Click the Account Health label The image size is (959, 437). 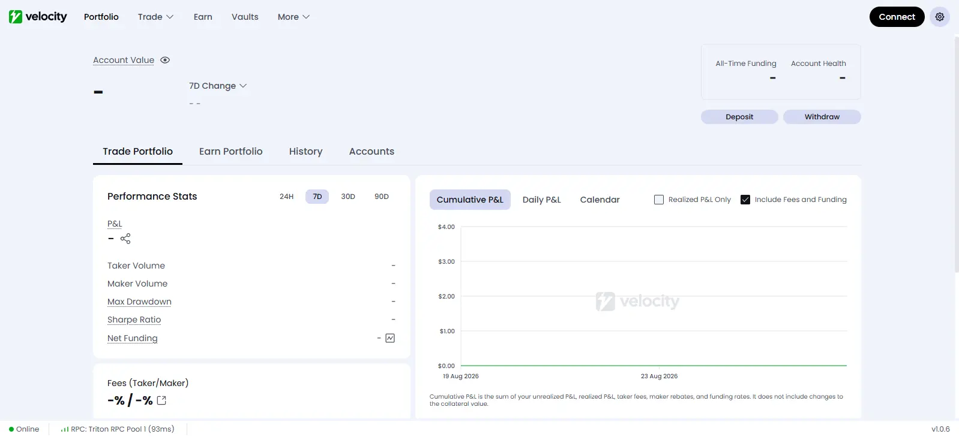[819, 64]
